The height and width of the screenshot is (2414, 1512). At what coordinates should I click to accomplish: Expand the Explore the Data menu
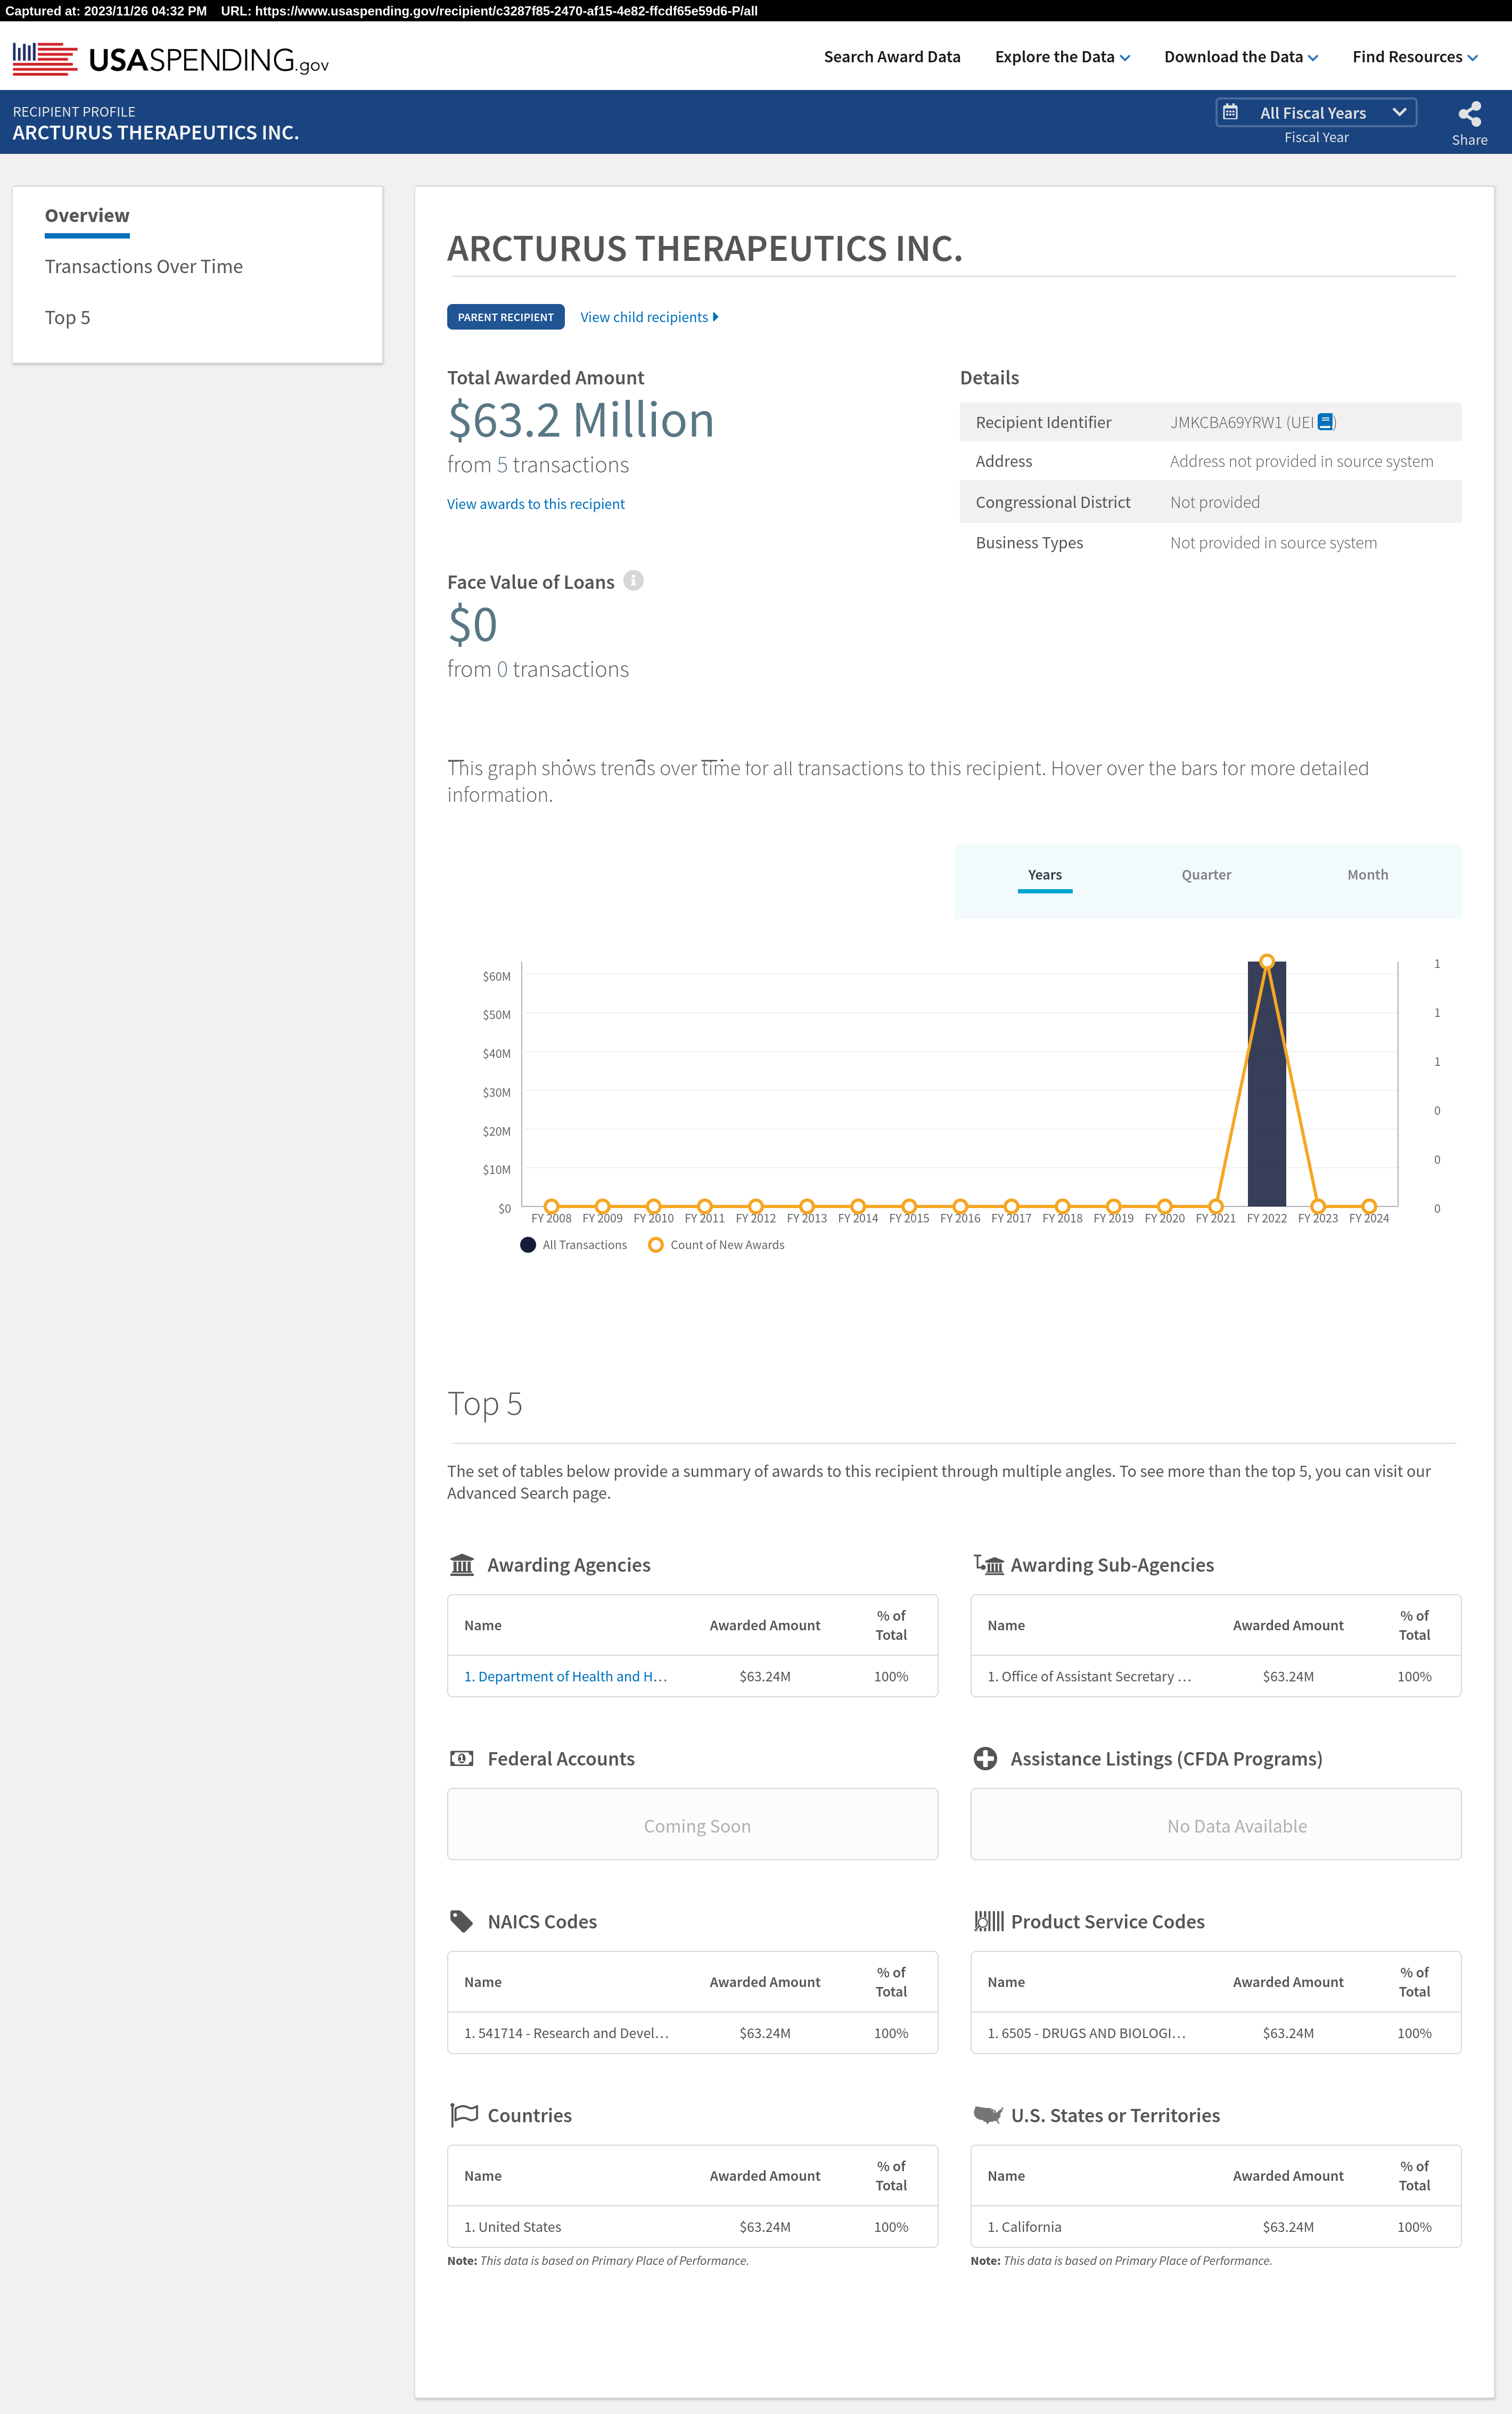click(x=1062, y=57)
